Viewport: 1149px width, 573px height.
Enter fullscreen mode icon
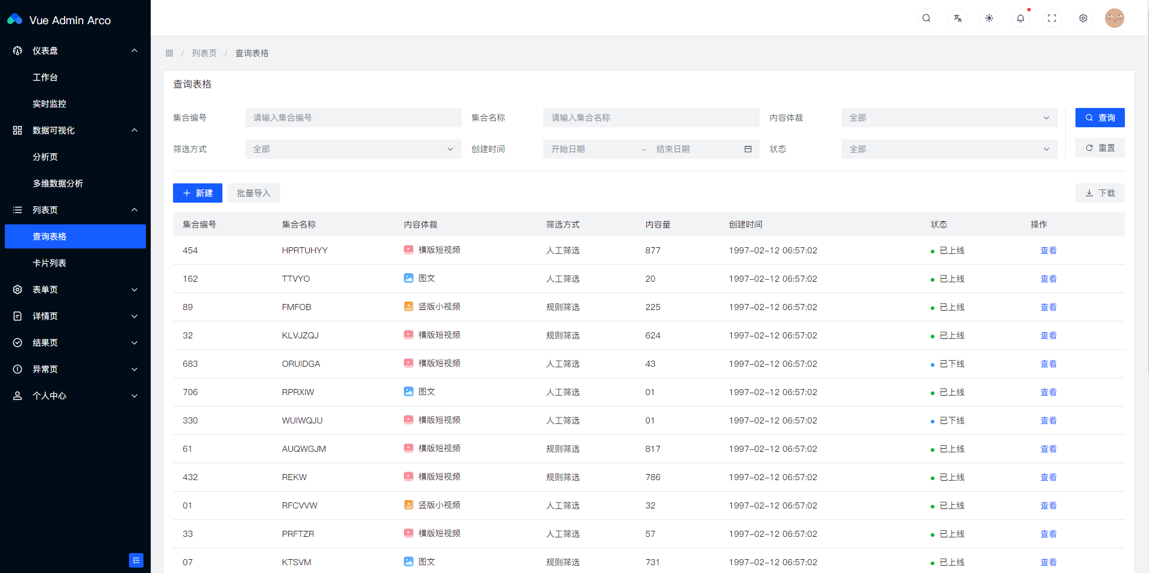1052,18
